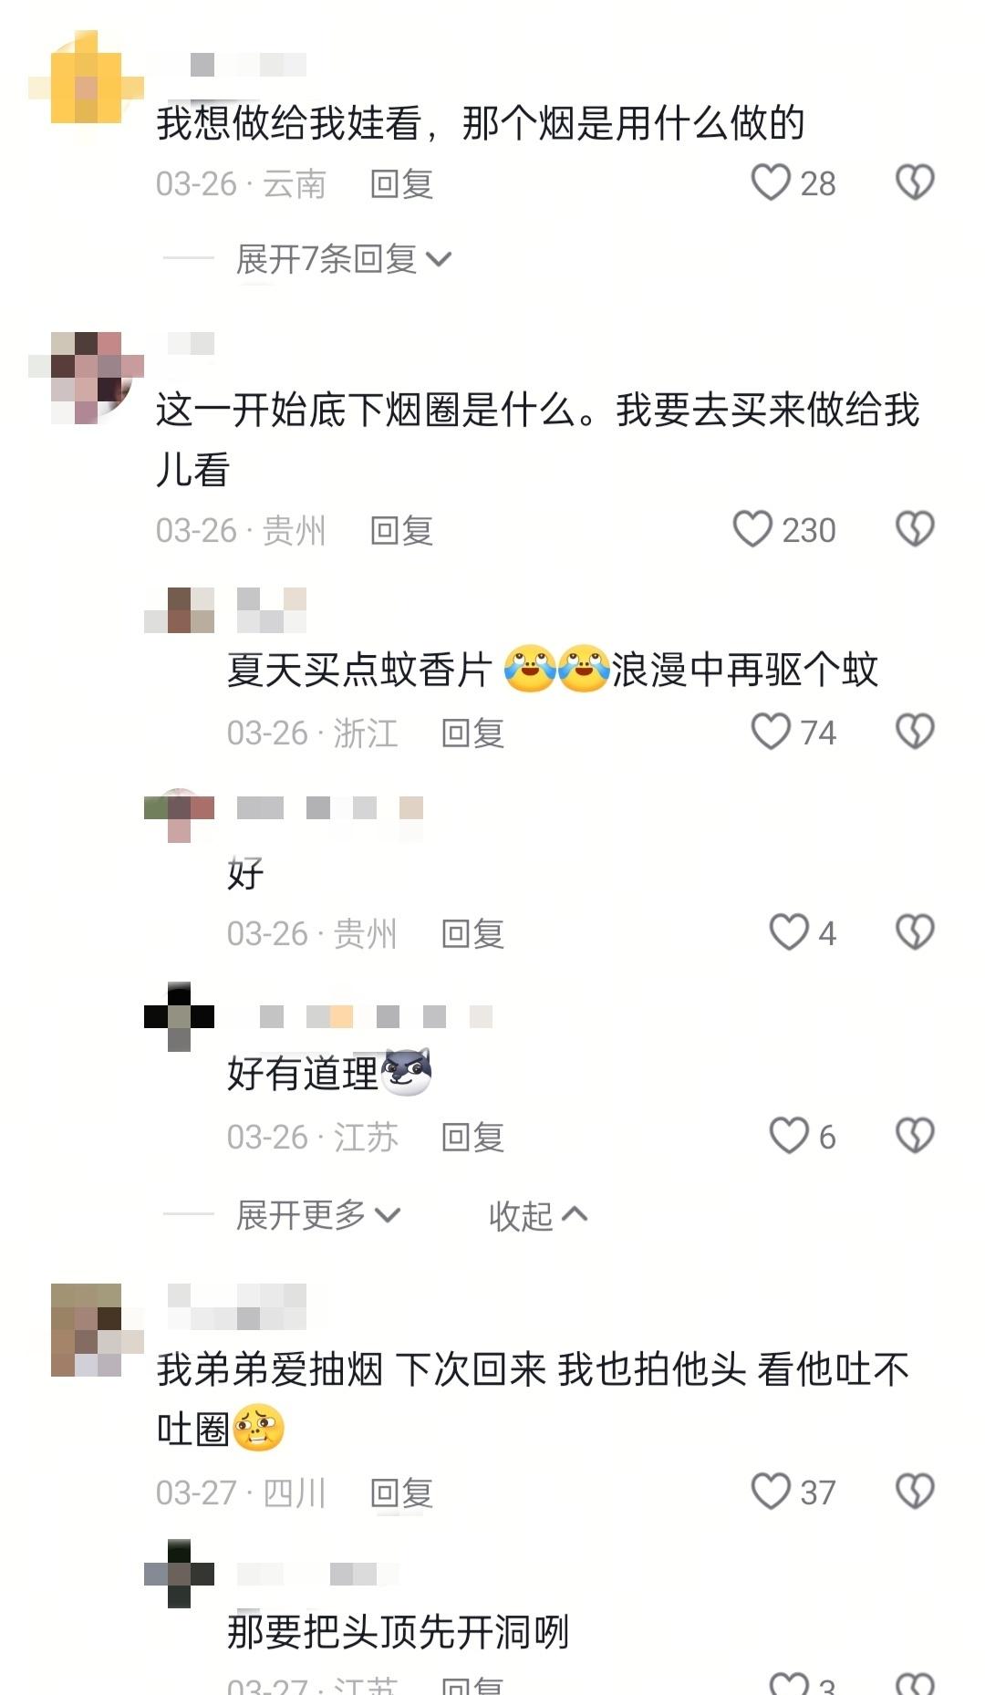Like the '好' reply with 4 likes
985x1695 pixels.
789,932
